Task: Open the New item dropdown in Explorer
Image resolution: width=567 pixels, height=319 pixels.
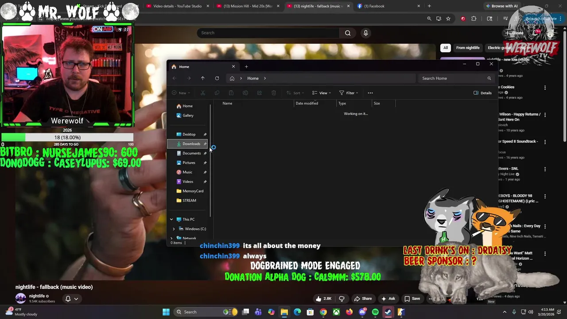Action: [x=181, y=93]
